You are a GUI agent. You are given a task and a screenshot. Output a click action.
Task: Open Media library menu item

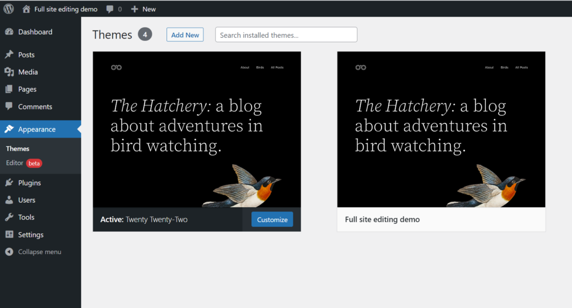click(40, 72)
